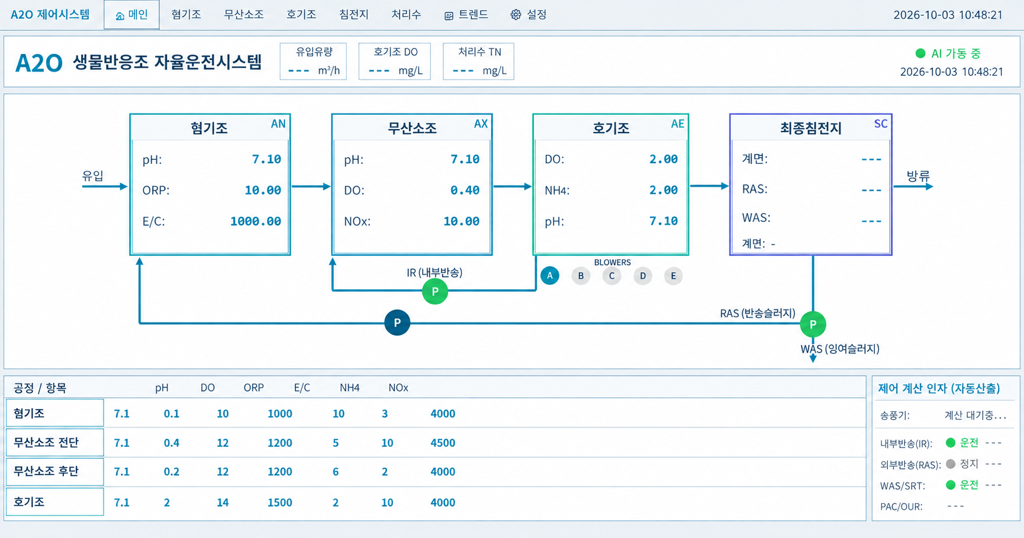This screenshot has height=538, width=1024.
Task: Toggle the 외부반송(RAS) 정지 status indicator
Action: (x=951, y=464)
